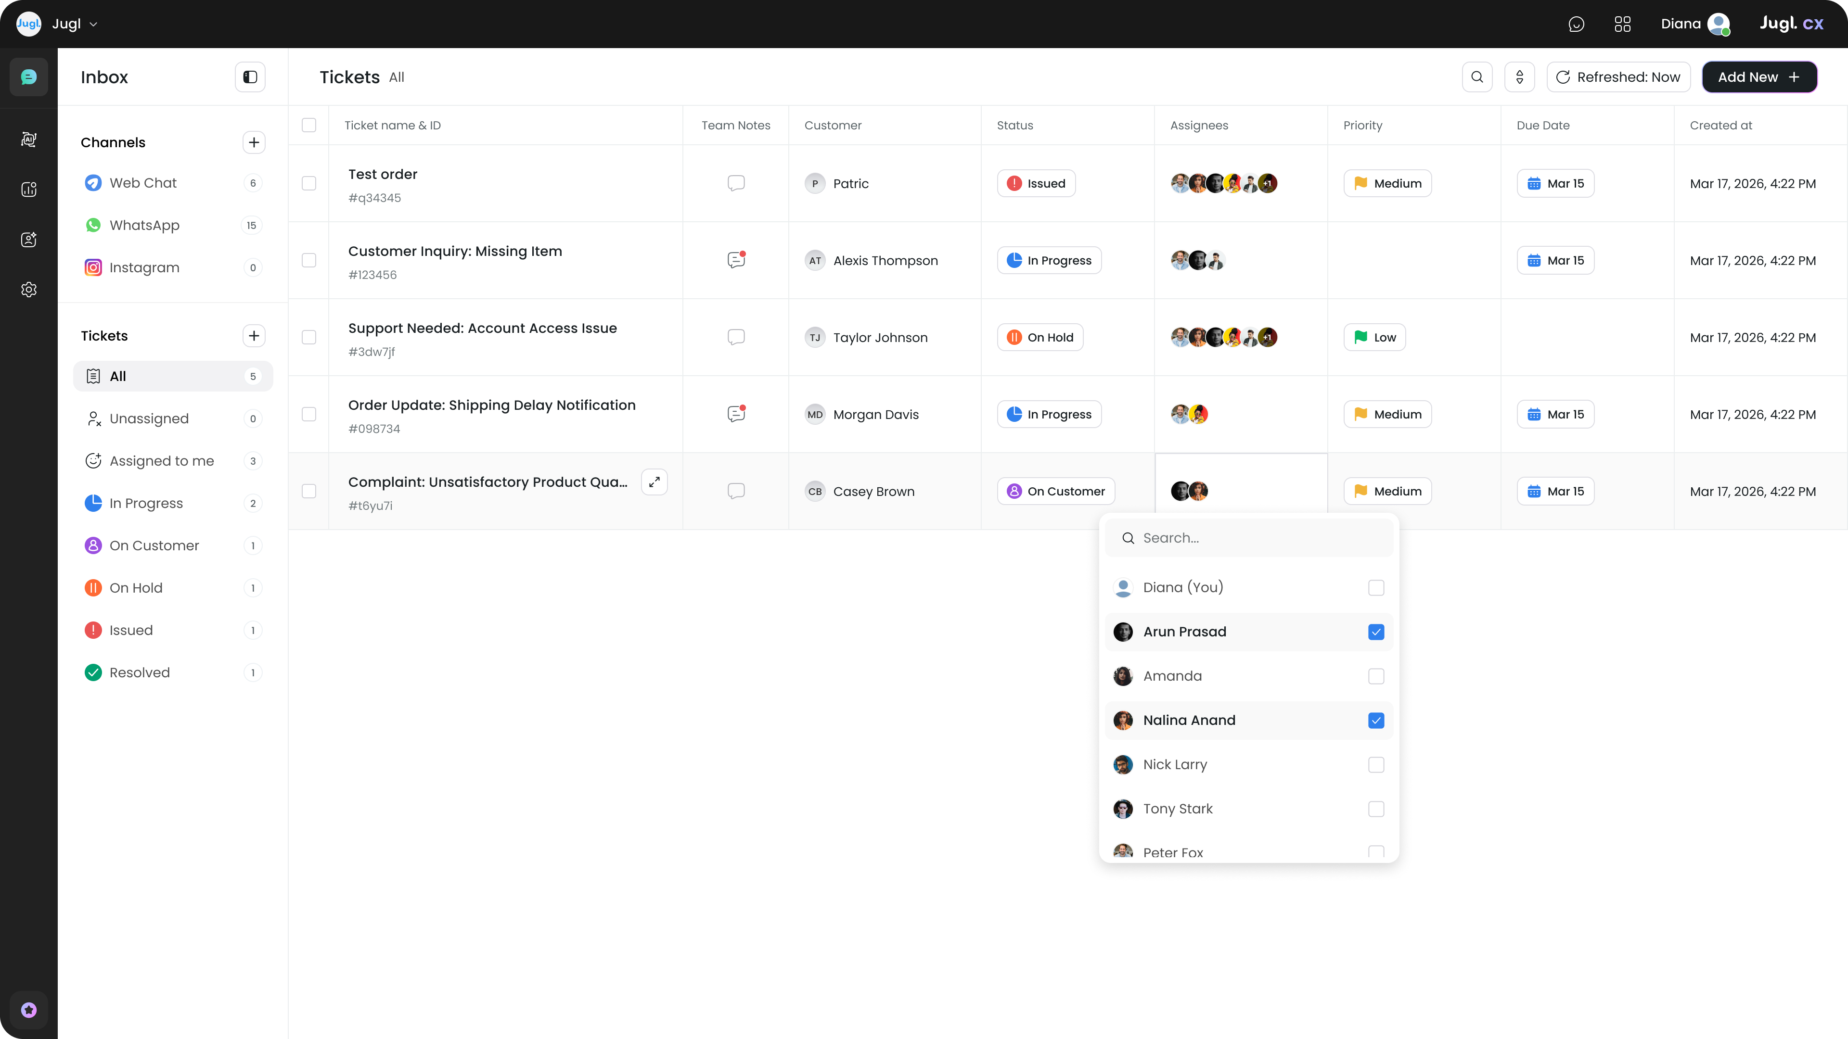Screen dimensions: 1848x1039
Task: Select the Customer Inquiry ticket checkbox
Action: 309,260
